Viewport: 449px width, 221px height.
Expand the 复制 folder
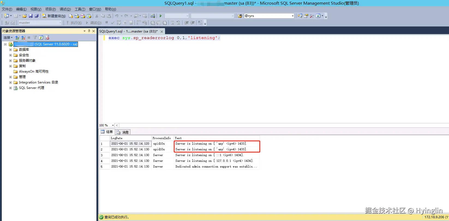10,66
